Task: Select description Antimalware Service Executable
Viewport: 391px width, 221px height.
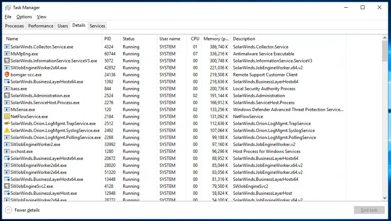Action: tap(264, 54)
